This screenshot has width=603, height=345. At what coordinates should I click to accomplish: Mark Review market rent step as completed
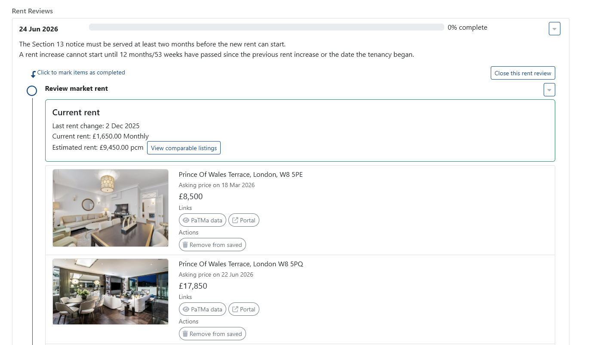click(32, 91)
